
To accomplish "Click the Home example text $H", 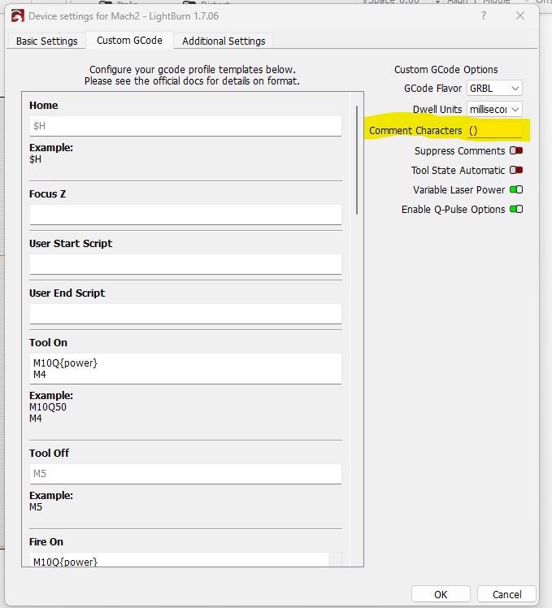I will click(x=35, y=159).
